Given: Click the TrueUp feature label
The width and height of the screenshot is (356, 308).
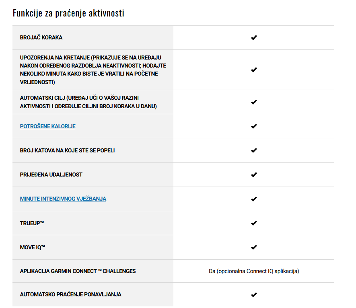Looking at the screenshot, I should click(x=32, y=223).
